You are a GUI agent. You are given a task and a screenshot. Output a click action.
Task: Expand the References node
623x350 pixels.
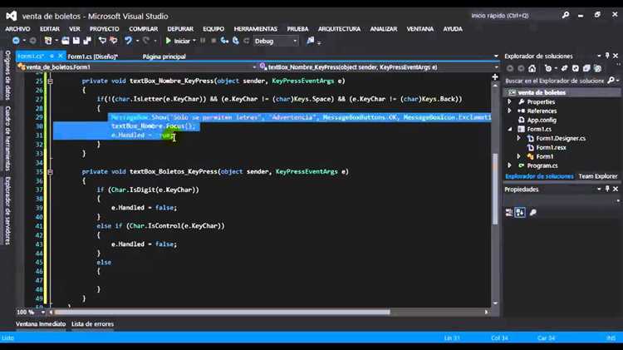tap(510, 111)
